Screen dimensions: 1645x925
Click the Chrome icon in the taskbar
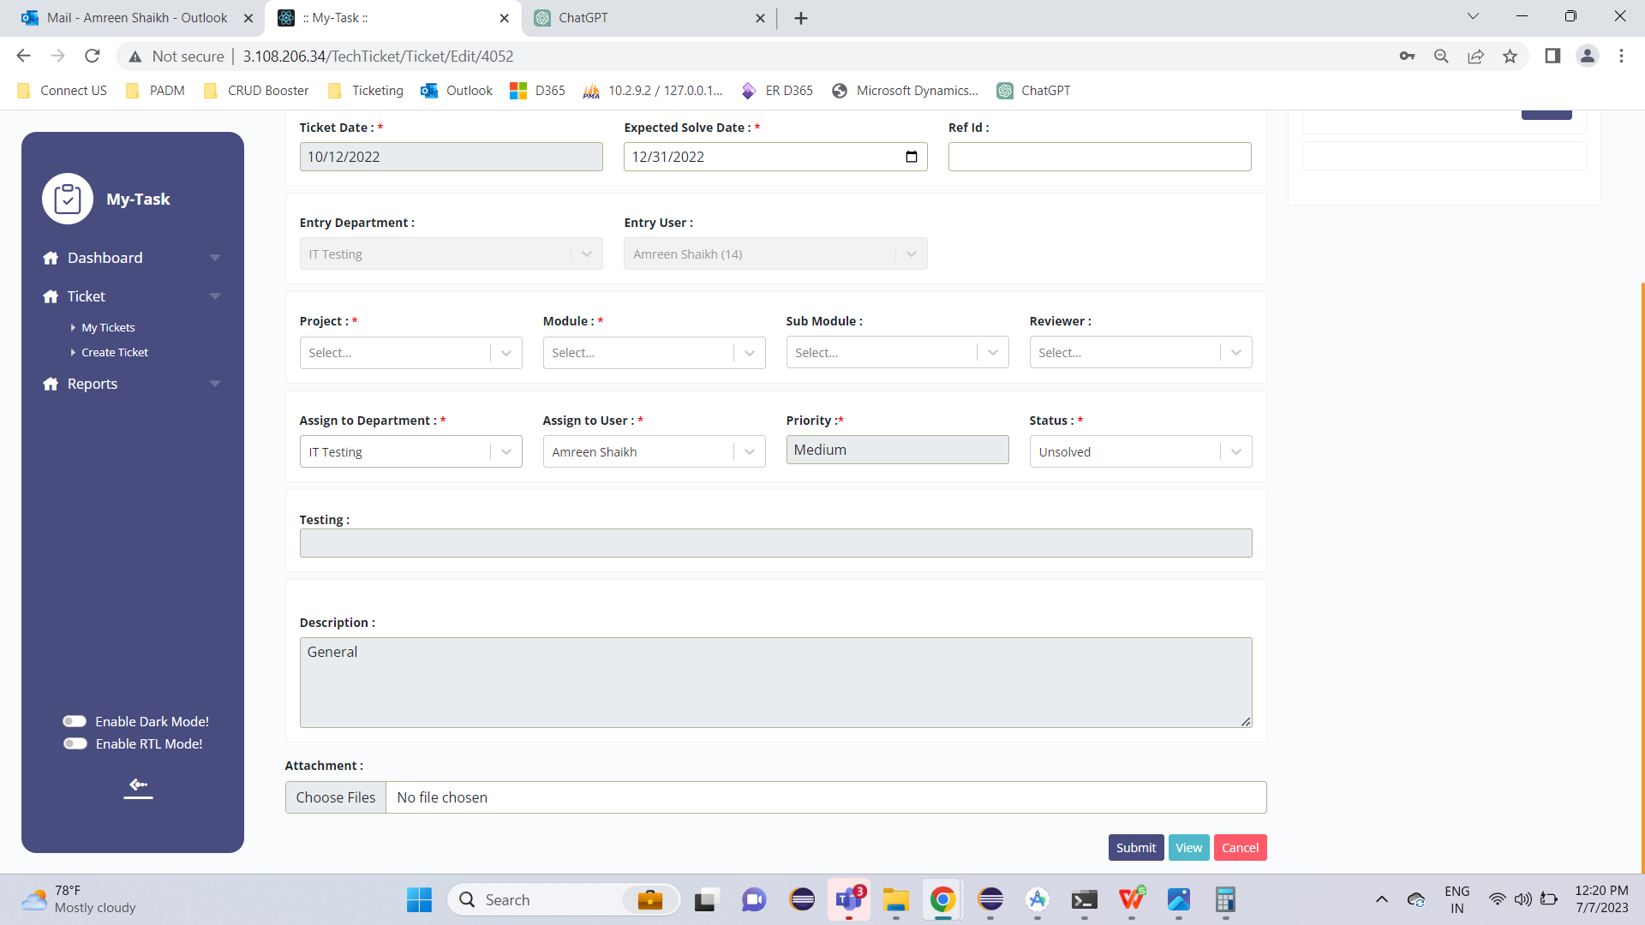[x=942, y=899]
